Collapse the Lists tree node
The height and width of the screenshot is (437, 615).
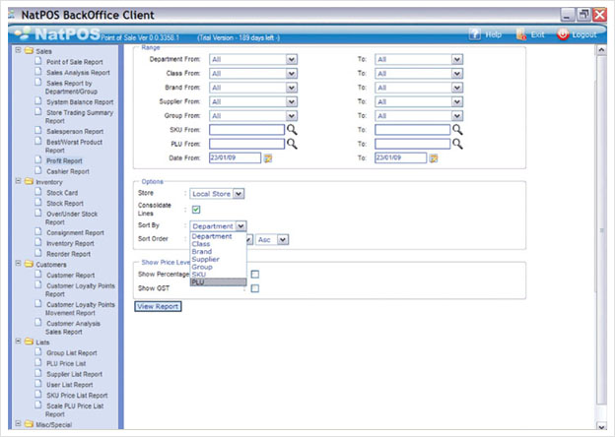pyautogui.click(x=18, y=342)
